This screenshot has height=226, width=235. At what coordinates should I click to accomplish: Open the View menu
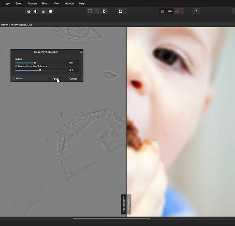[x=56, y=3]
